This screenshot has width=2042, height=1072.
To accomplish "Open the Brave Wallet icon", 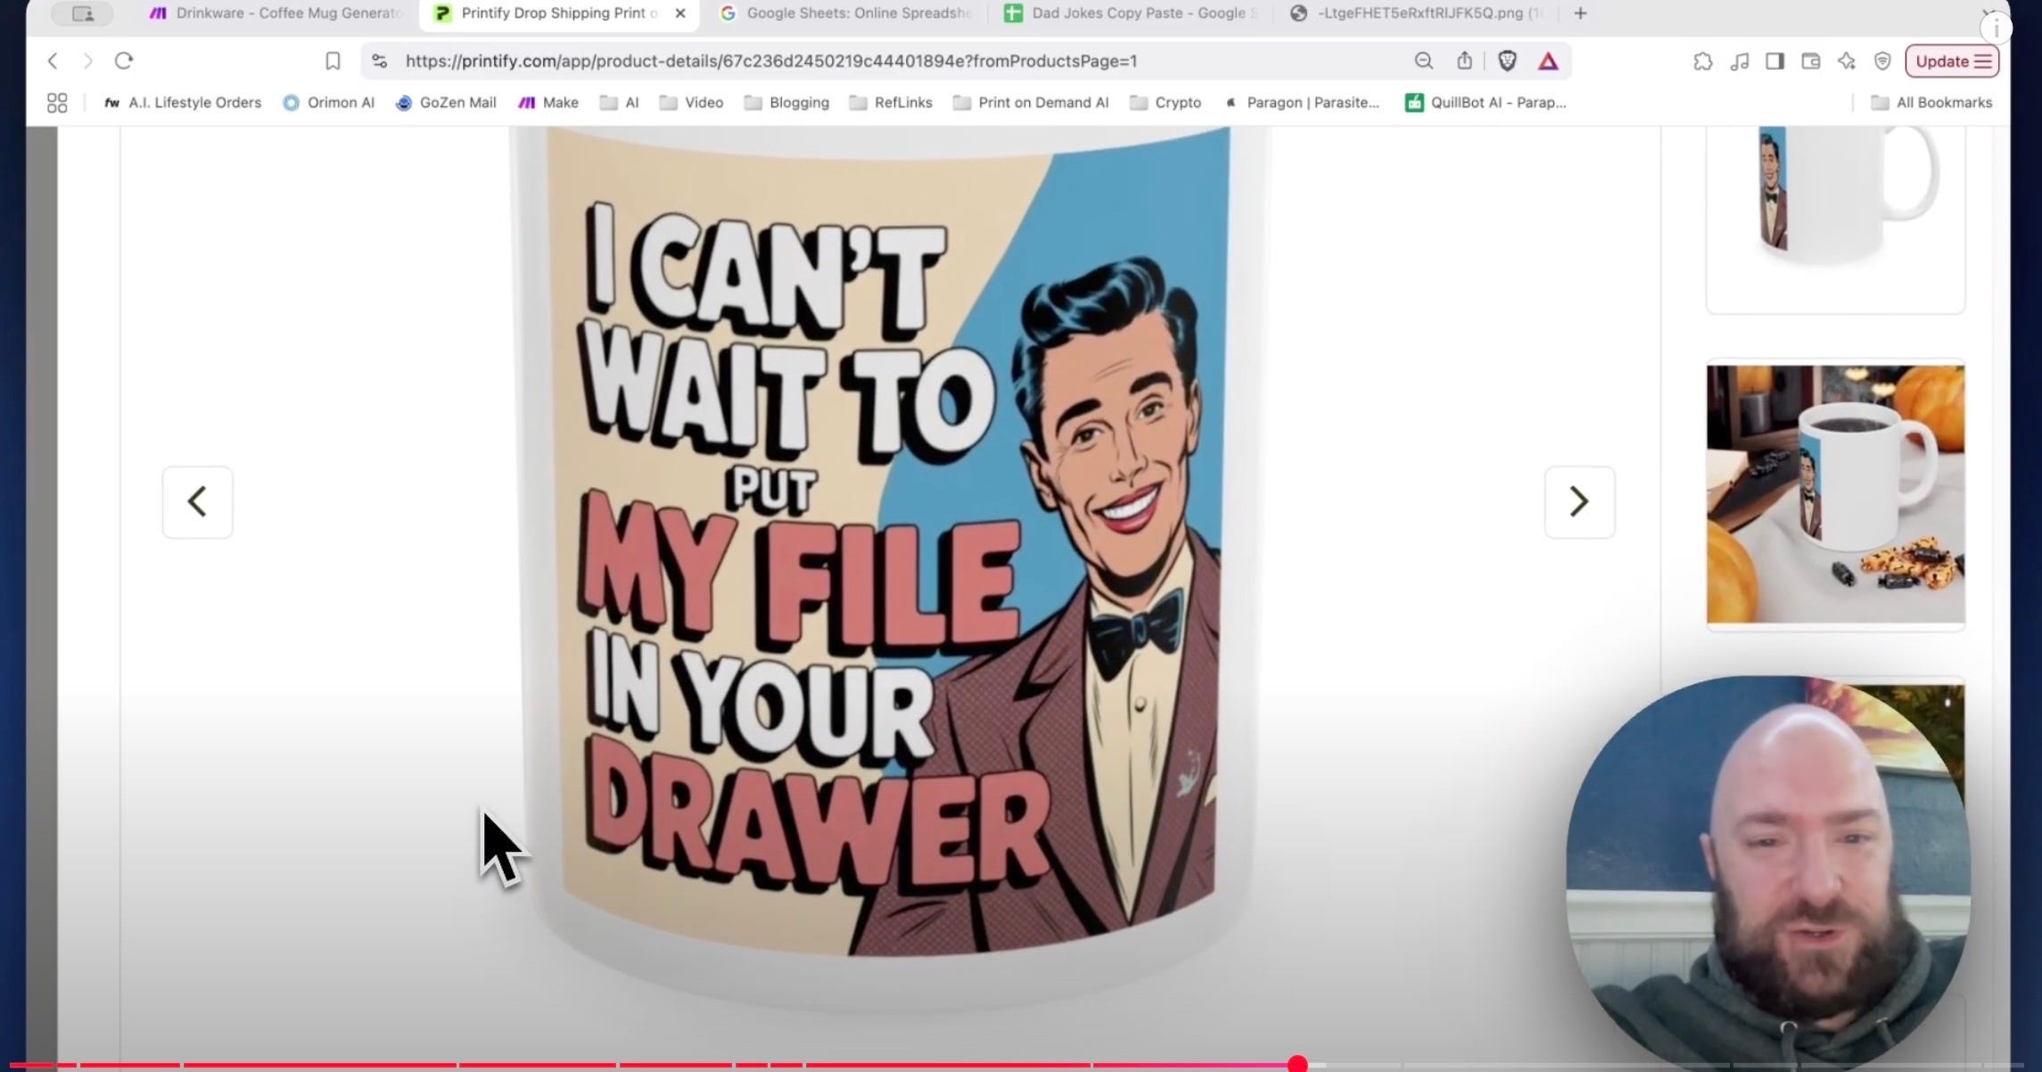I will pyautogui.click(x=1810, y=61).
